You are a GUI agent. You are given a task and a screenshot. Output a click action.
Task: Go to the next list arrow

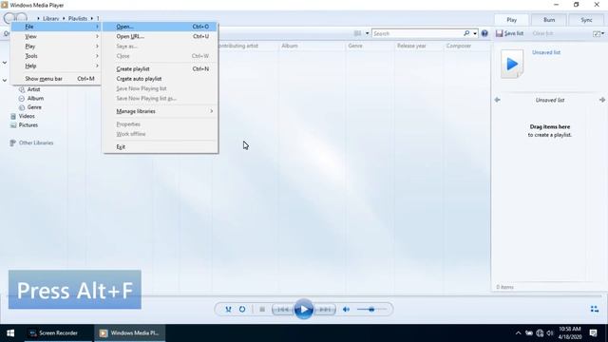click(x=601, y=100)
